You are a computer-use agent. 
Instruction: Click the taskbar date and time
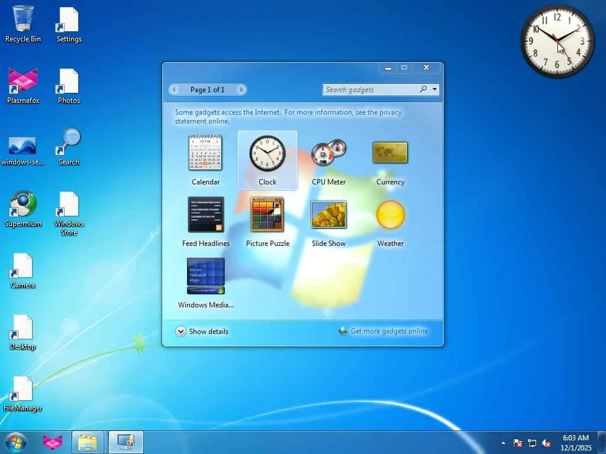576,442
